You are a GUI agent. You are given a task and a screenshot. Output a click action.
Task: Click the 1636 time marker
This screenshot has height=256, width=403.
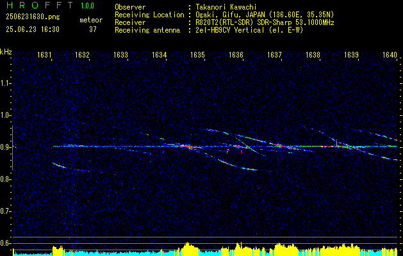pyautogui.click(x=236, y=55)
